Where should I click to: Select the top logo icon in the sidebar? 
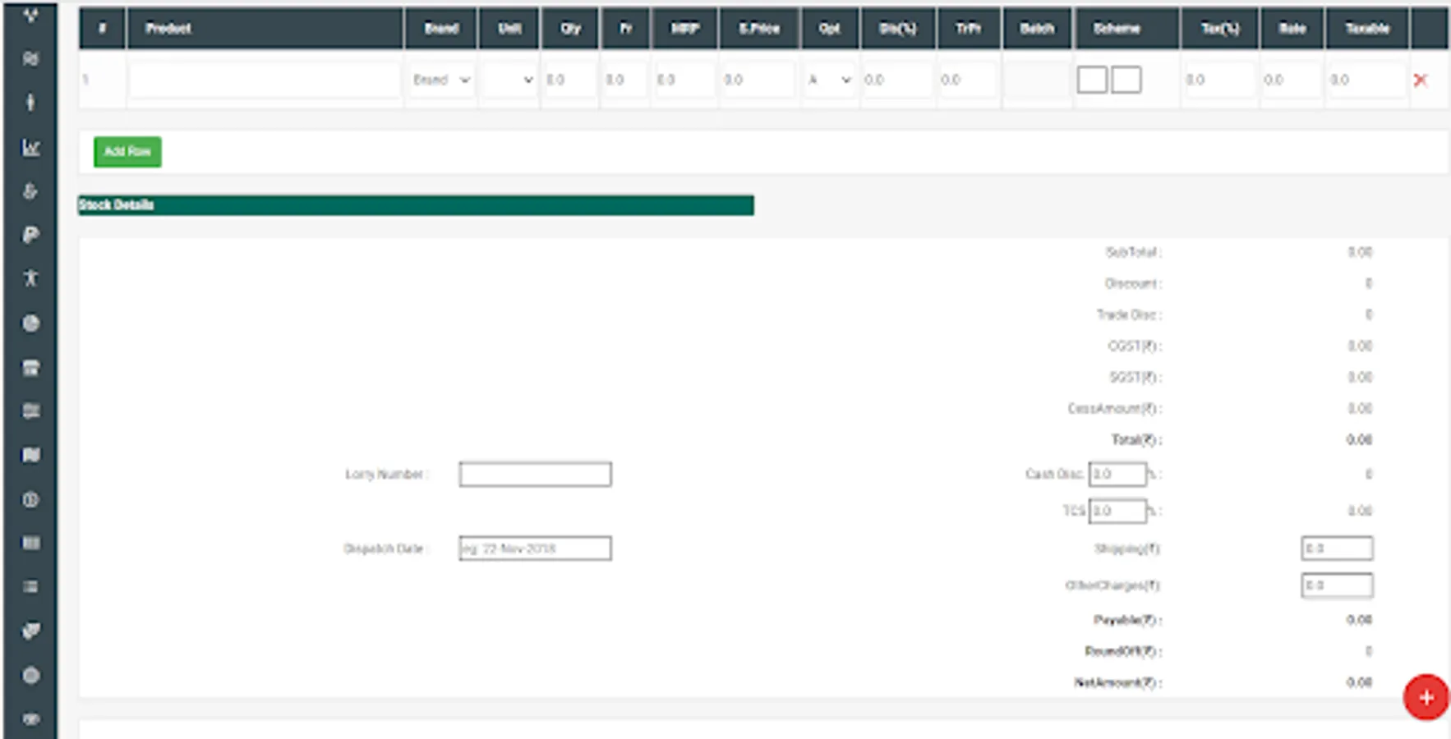click(x=30, y=14)
